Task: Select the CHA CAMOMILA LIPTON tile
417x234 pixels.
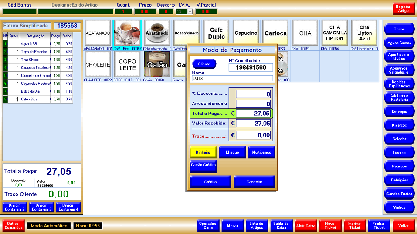Action: click(335, 33)
